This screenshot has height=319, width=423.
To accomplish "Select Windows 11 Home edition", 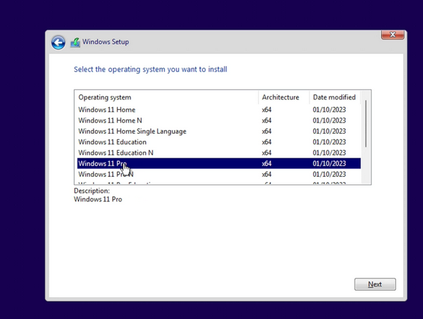I will (106, 110).
